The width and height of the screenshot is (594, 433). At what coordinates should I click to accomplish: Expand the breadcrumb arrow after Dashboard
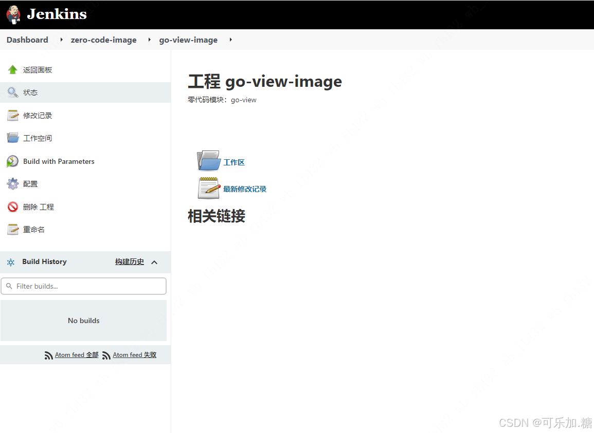tap(61, 40)
